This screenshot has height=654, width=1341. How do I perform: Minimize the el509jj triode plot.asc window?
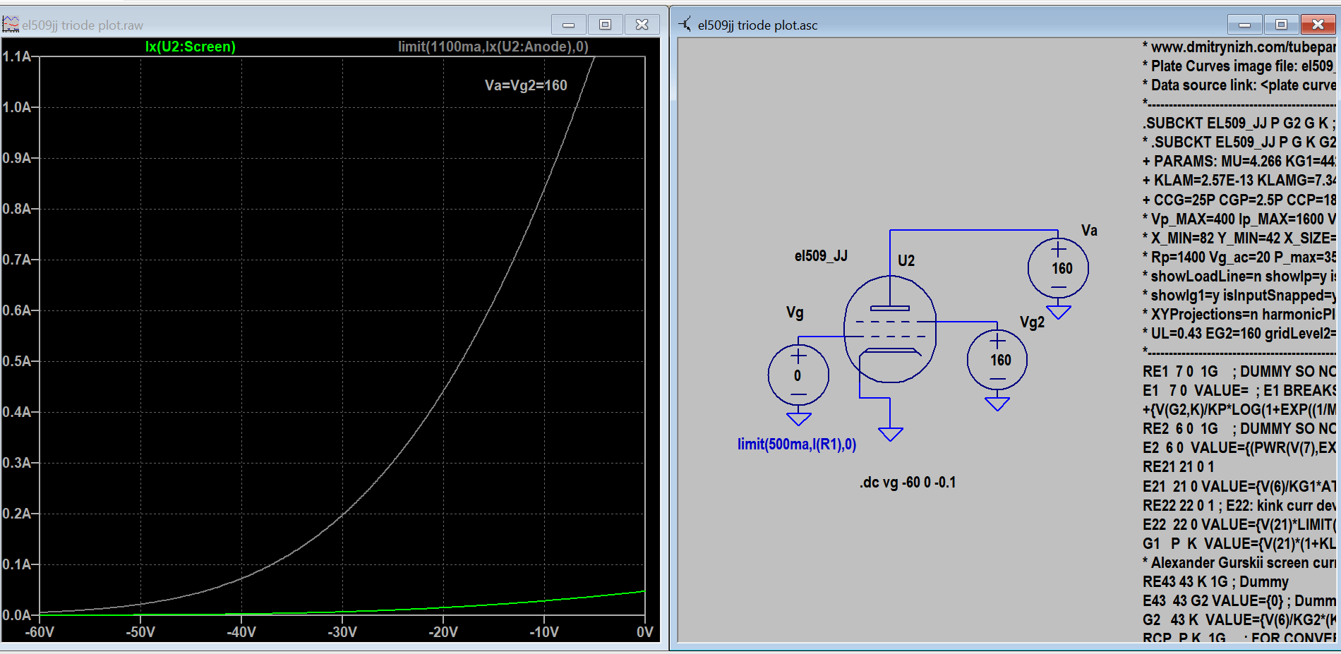1245,25
